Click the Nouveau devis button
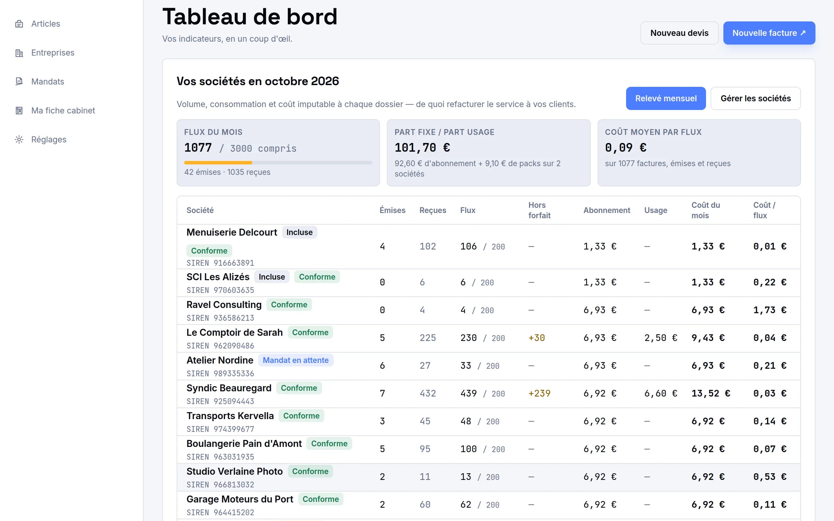 click(679, 33)
